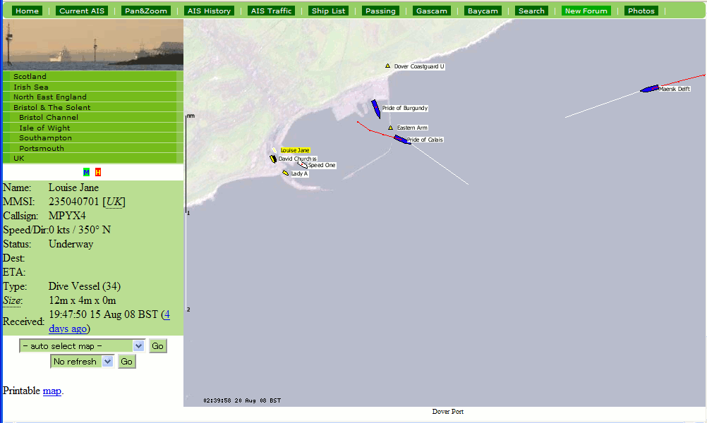Toggle the red H indicator
The image size is (707, 423).
(x=98, y=172)
